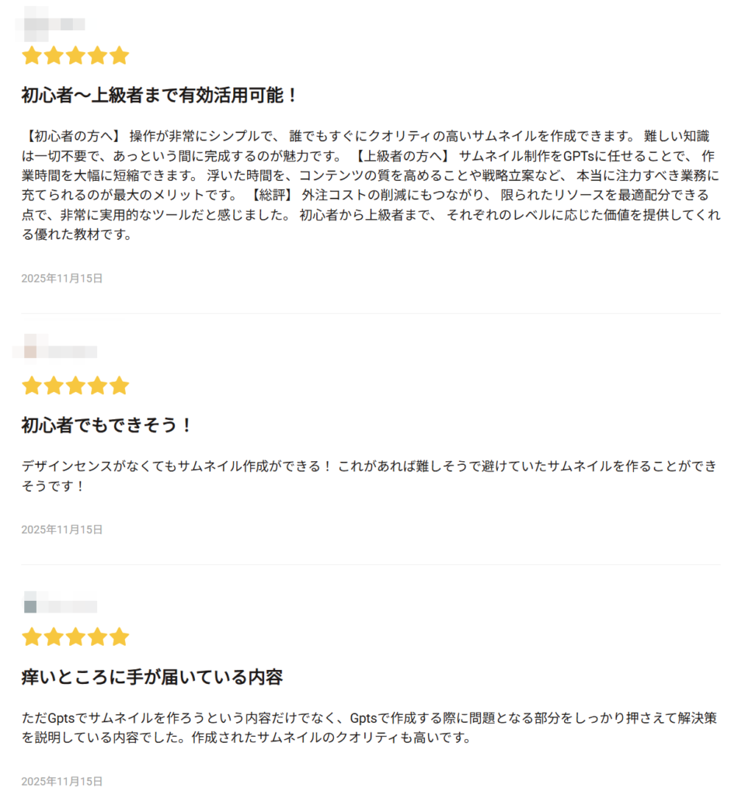Click first star of the 初心者〜上級者まで有効活用可能 review
The width and height of the screenshot is (745, 795).
(31, 56)
